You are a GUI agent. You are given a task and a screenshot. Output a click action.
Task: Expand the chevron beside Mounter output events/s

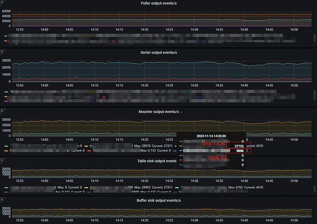click(181, 112)
